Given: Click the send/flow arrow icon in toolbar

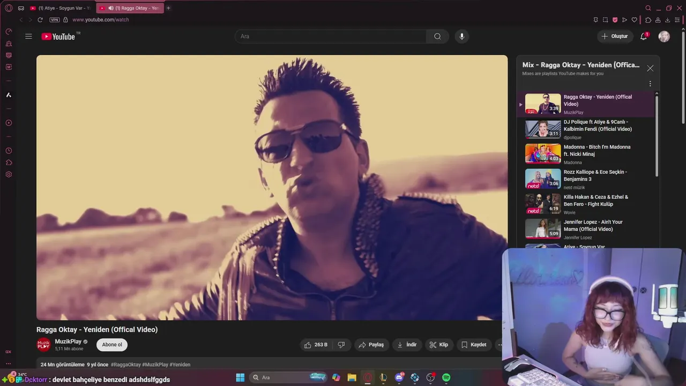Looking at the screenshot, I should click(624, 20).
